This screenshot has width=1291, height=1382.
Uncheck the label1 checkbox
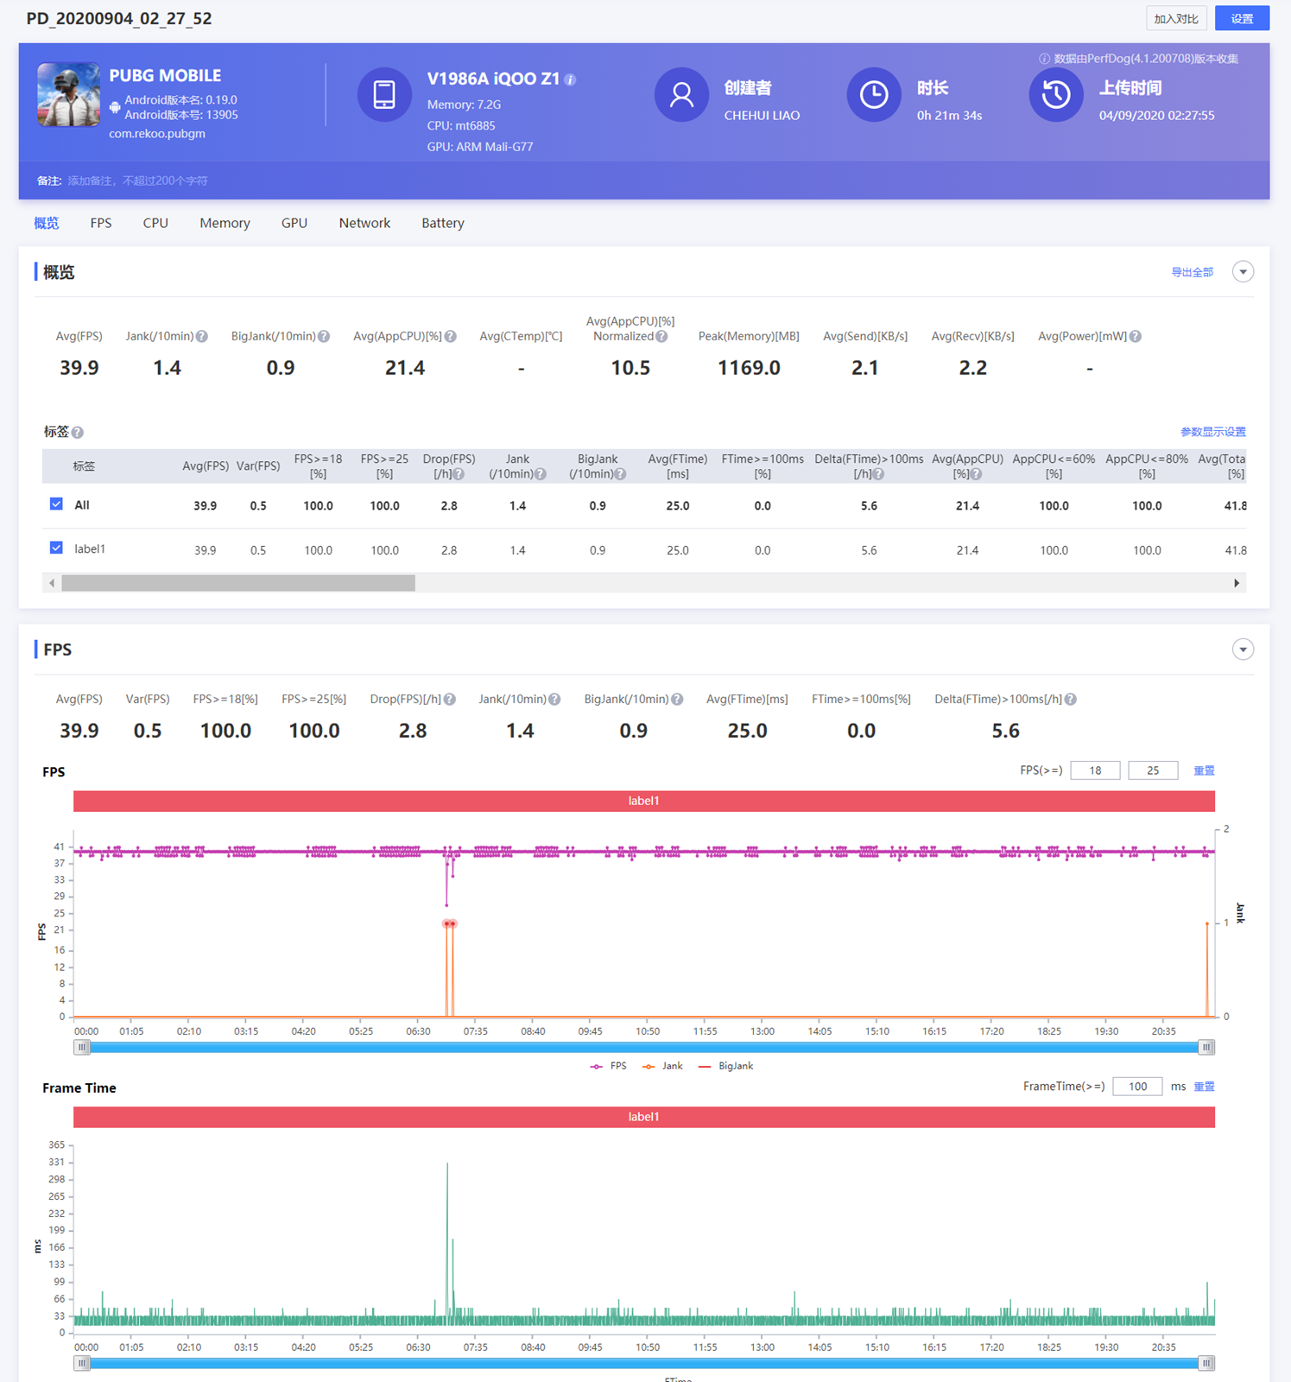click(x=56, y=548)
